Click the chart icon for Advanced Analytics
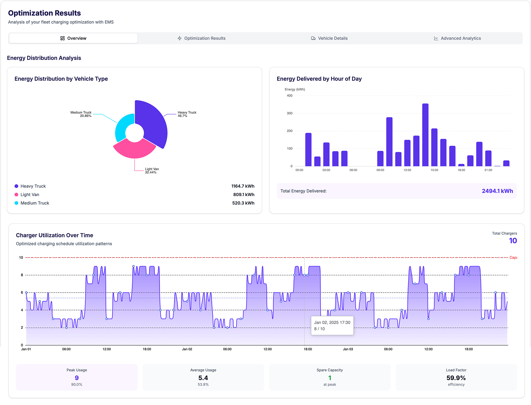The height and width of the screenshot is (405, 531). pyautogui.click(x=436, y=38)
